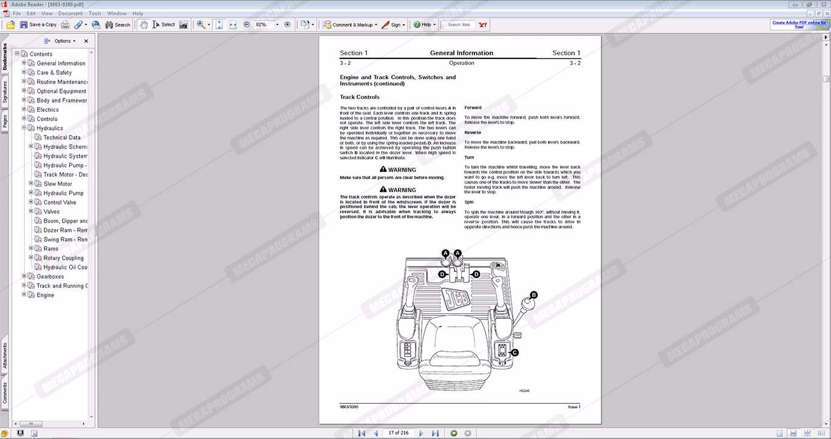831x439 pixels.
Task: Click Save a Copy button
Action: pos(38,25)
